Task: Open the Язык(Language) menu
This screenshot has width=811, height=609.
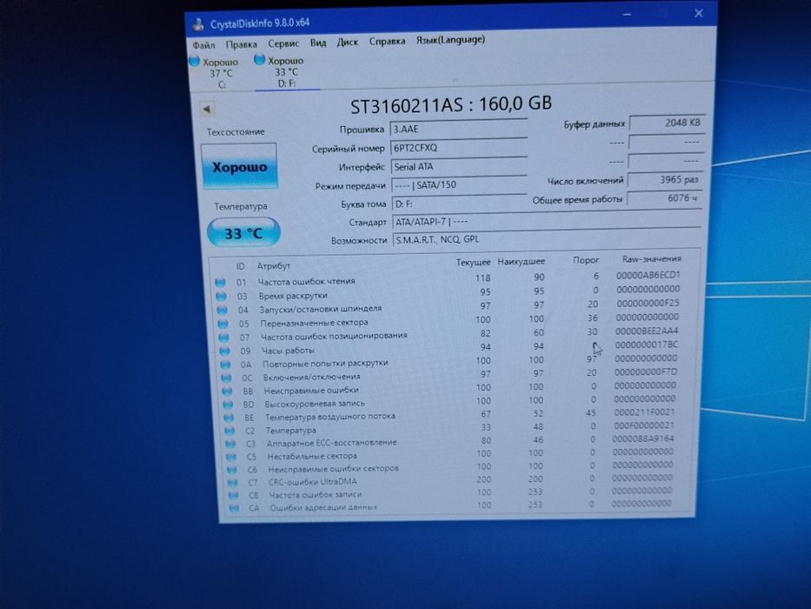Action: click(x=450, y=40)
